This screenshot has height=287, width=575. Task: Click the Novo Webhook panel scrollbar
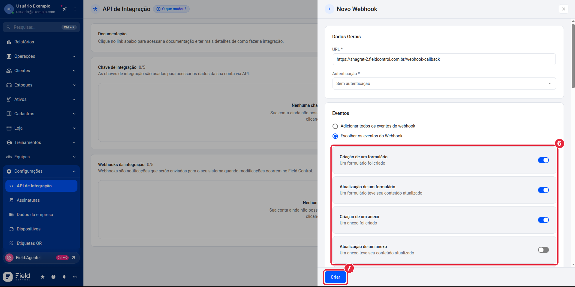pos(573,56)
